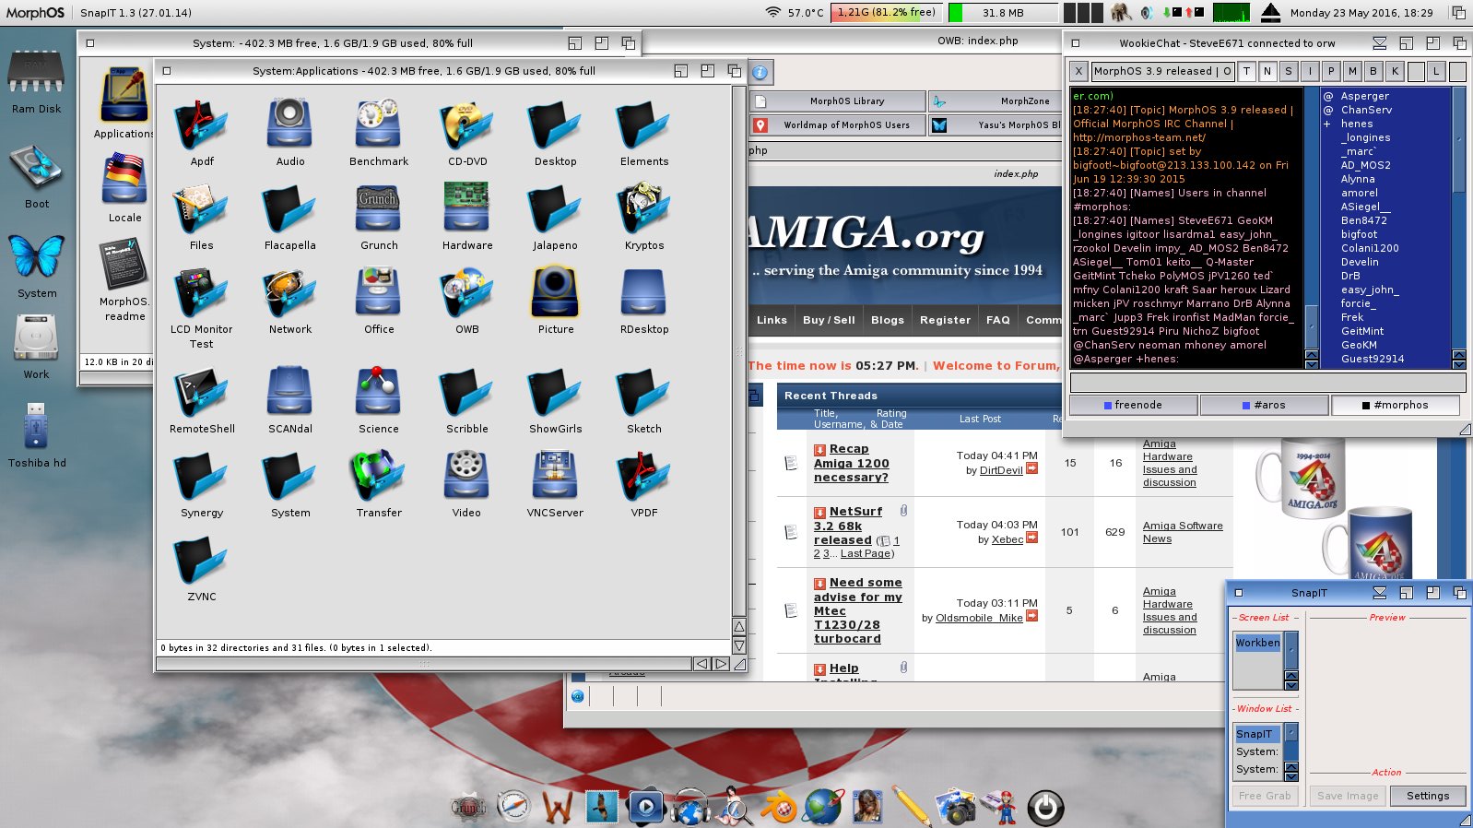Open the RDesktop icon
Image resolution: width=1473 pixels, height=828 pixels.
coord(643,292)
